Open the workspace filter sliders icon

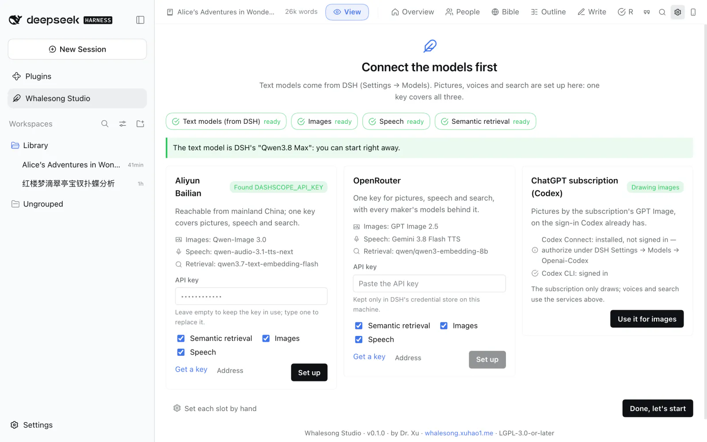[x=122, y=124]
